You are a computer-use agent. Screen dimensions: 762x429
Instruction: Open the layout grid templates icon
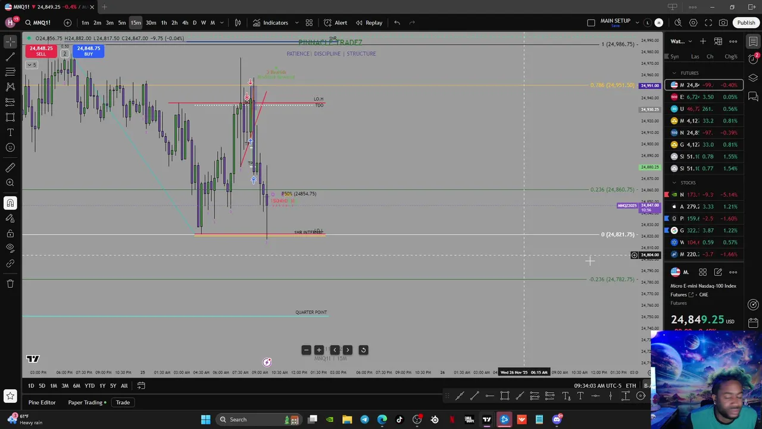click(x=309, y=23)
